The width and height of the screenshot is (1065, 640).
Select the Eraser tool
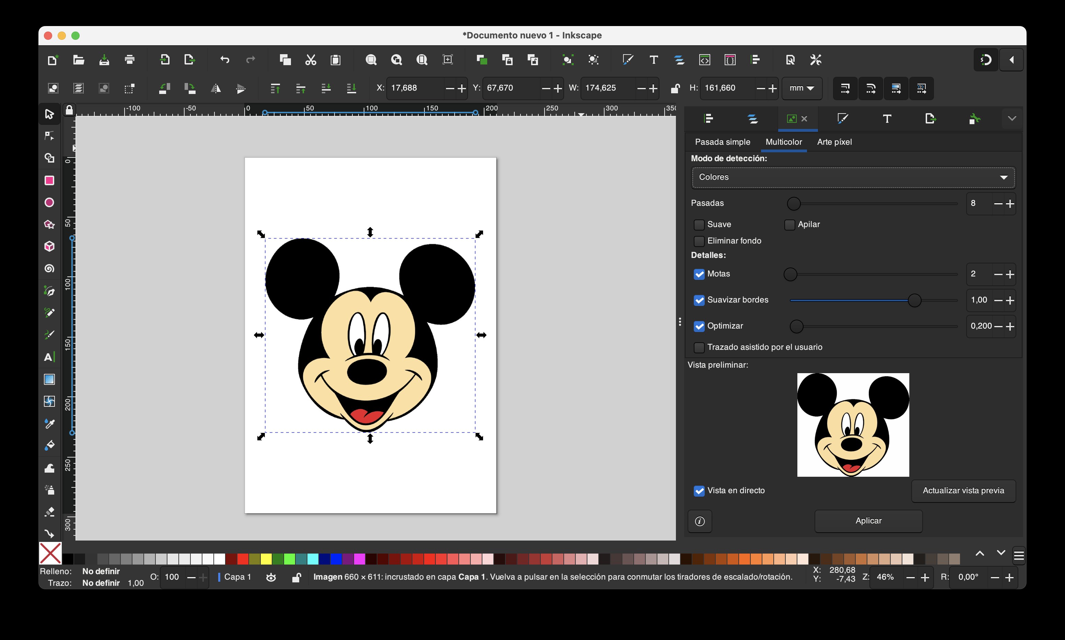point(49,512)
